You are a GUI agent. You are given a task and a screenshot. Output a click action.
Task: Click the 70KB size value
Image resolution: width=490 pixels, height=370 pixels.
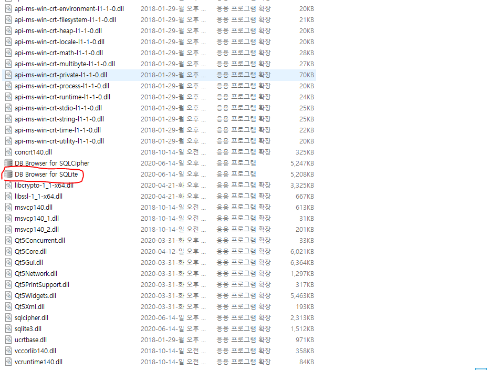[x=307, y=75]
